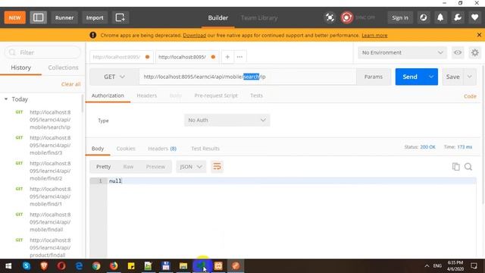Select the first request tab
Image resolution: width=485 pixels, height=273 pixels.
121,57
